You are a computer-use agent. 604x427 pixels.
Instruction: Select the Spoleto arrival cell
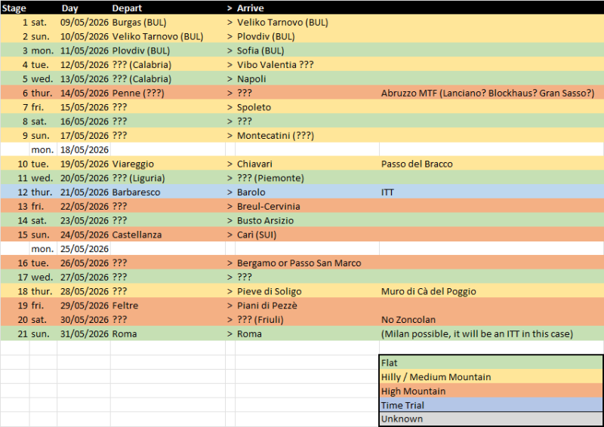pyautogui.click(x=254, y=107)
